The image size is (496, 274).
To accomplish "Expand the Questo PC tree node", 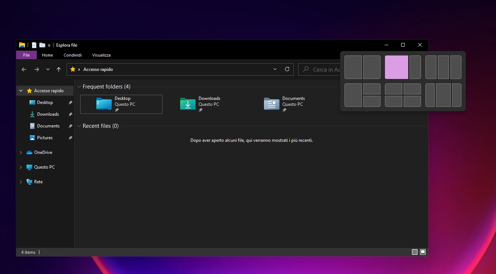I will click(21, 167).
